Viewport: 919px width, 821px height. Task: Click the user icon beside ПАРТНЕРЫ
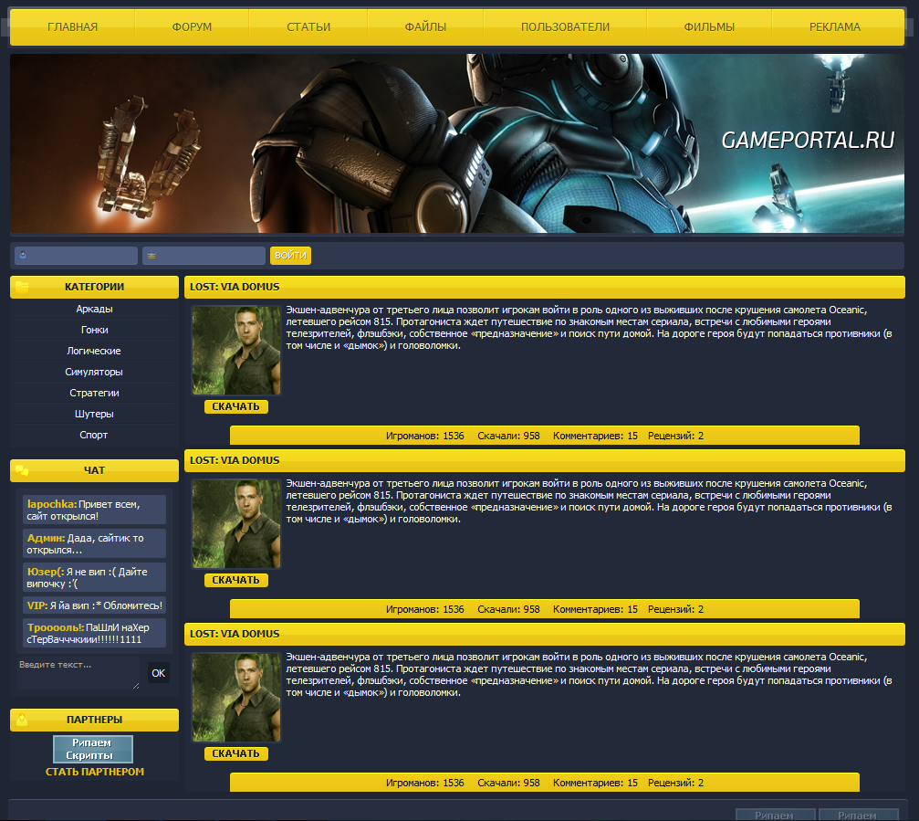22,720
